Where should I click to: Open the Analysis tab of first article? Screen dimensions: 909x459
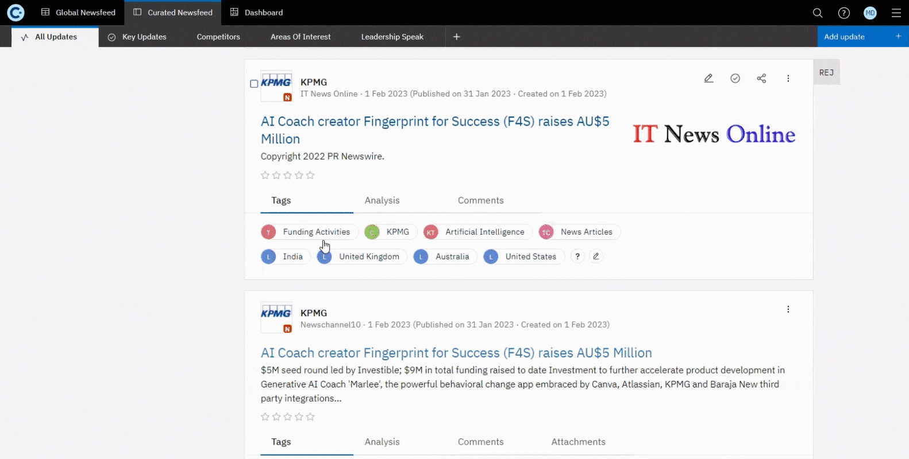click(x=382, y=200)
